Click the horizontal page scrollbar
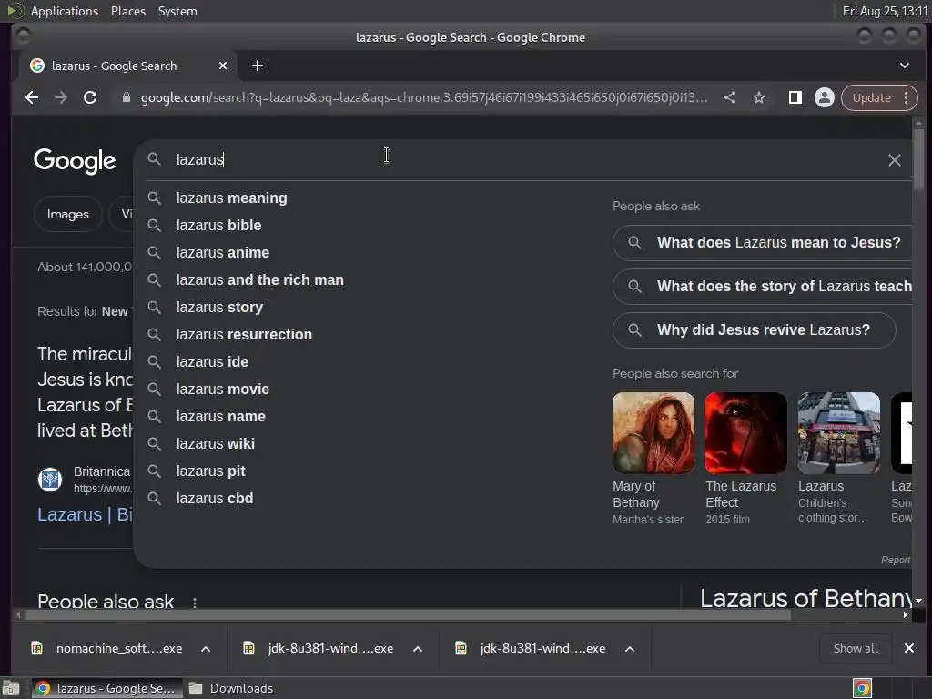 click(407, 615)
